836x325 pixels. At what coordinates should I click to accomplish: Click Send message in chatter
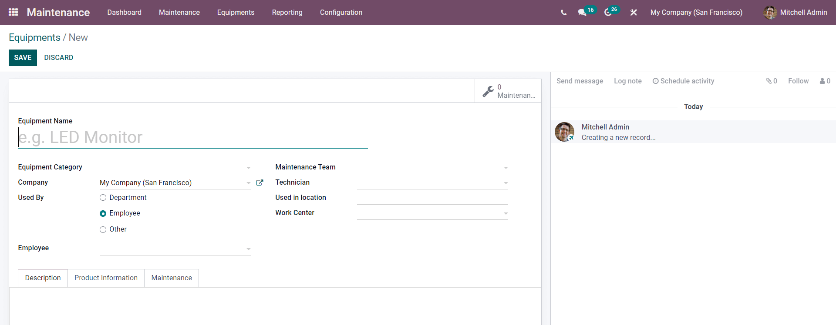580,81
